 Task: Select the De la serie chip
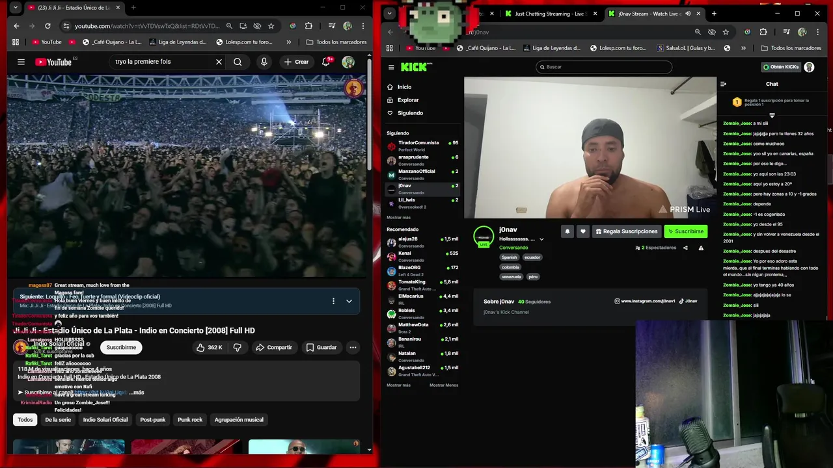(58, 419)
